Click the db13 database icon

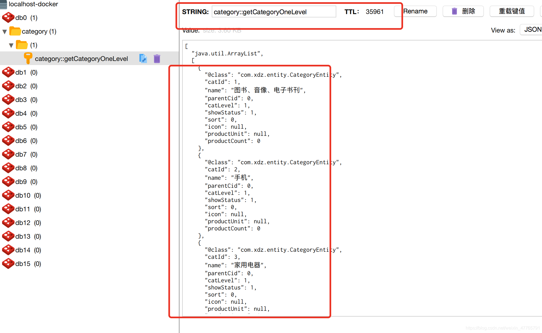click(x=8, y=236)
